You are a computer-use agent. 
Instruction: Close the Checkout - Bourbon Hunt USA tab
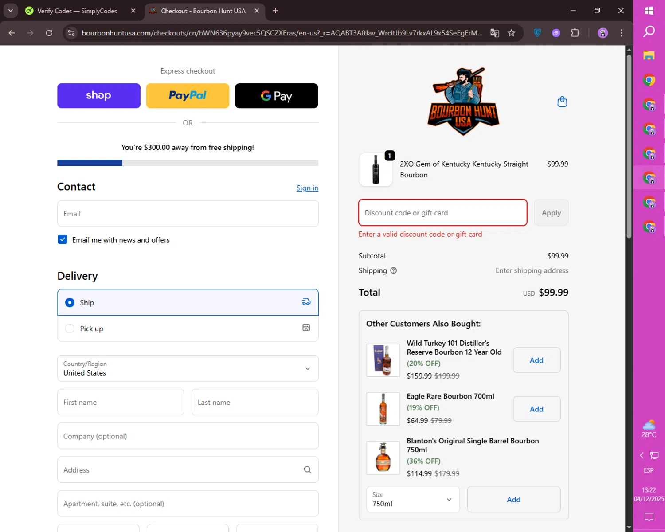pyautogui.click(x=257, y=11)
